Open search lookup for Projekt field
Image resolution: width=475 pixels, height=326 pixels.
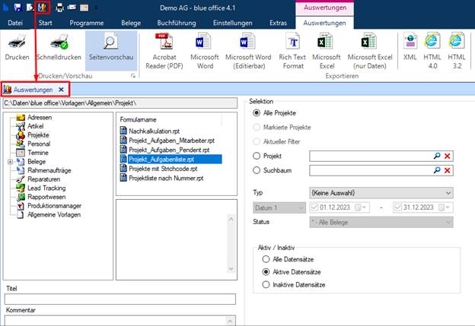click(437, 156)
